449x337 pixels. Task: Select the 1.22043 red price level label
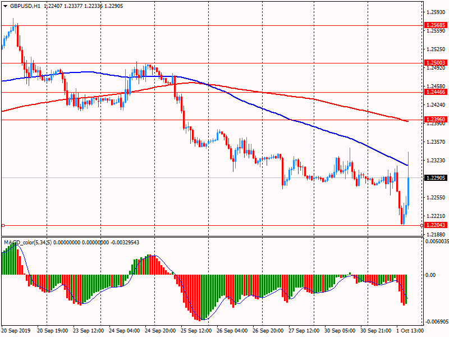(x=436, y=225)
